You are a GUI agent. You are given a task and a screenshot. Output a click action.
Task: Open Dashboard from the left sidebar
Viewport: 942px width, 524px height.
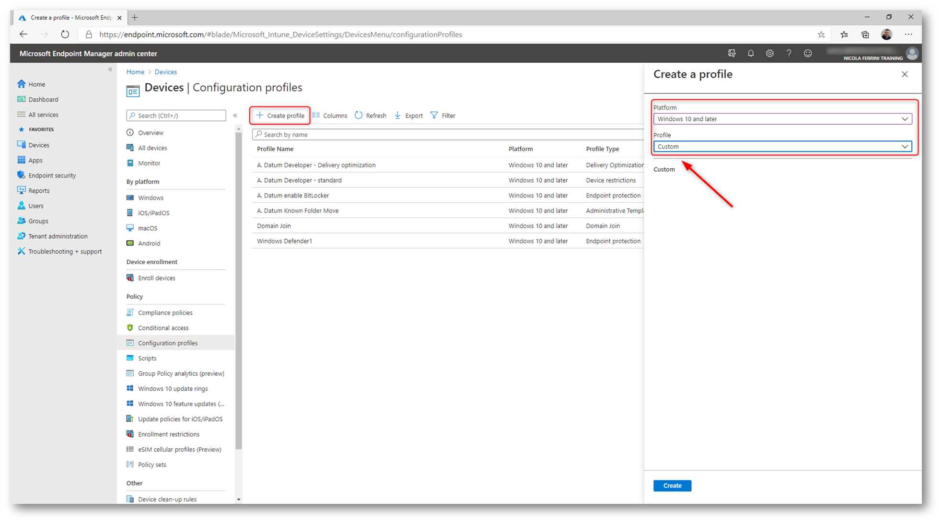(x=43, y=99)
